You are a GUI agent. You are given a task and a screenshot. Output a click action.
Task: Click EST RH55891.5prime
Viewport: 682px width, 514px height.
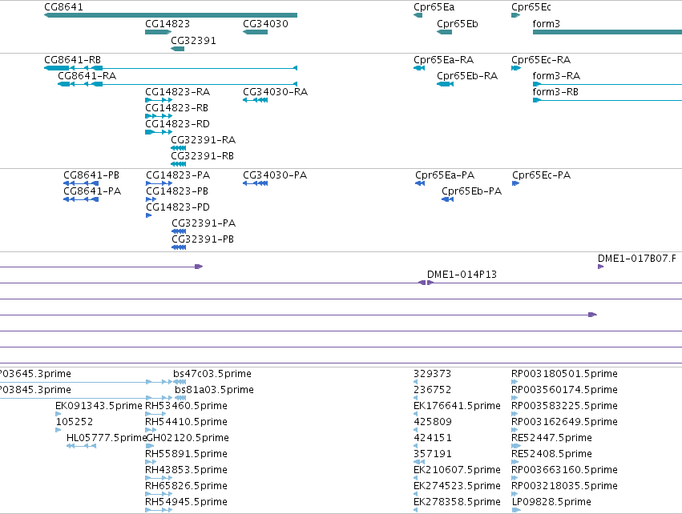[151, 462]
